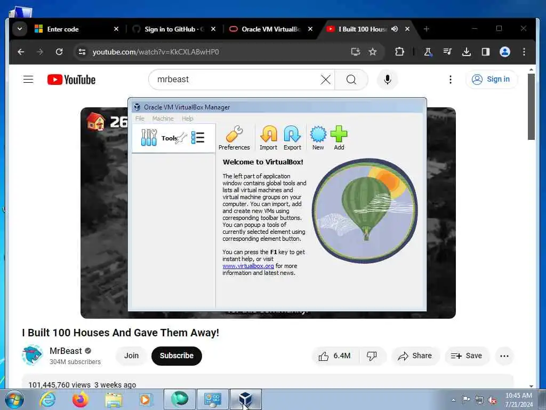
Task: Open YouTube settings three-dot menu
Action: (x=450, y=80)
